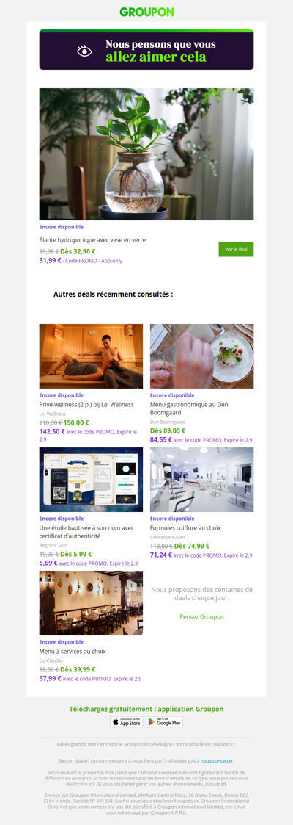The image size is (293, 825).
Task: Click the 'nous contacter' link
Action: pos(217,761)
